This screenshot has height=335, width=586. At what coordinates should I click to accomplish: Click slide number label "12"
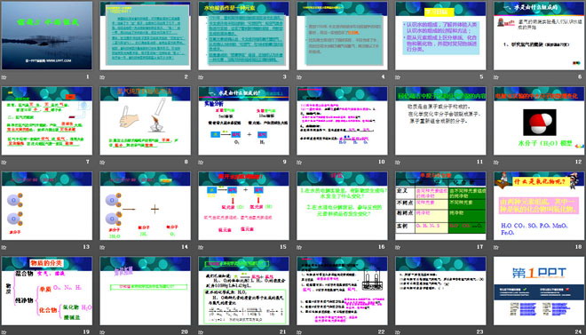coord(579,162)
